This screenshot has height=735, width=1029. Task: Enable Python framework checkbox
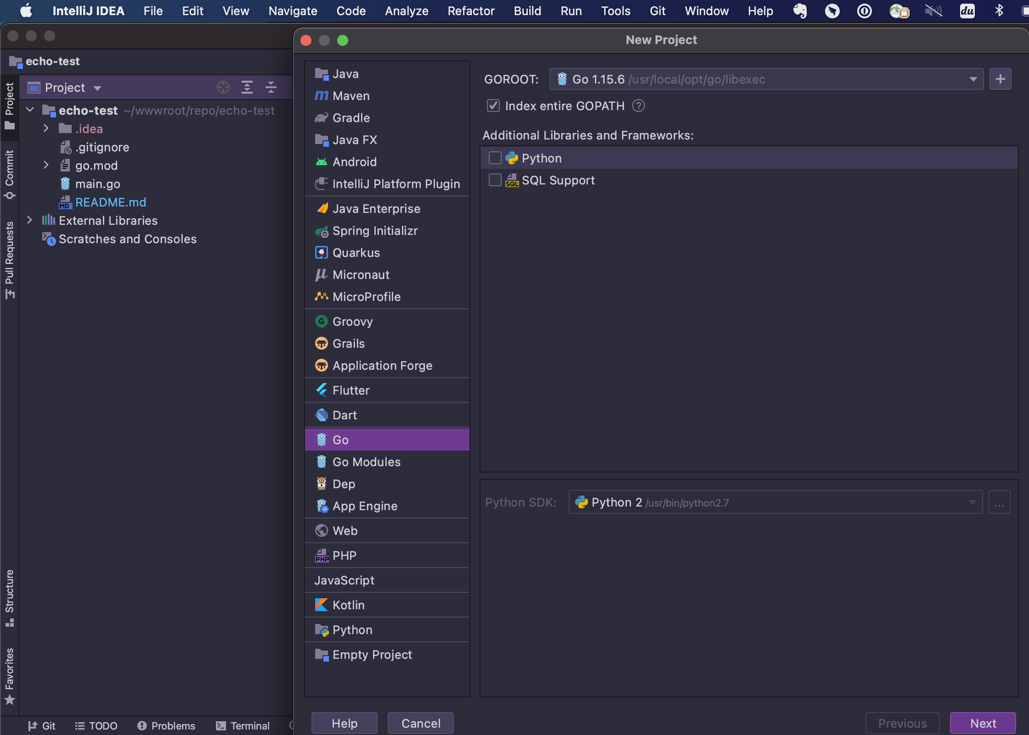tap(495, 158)
